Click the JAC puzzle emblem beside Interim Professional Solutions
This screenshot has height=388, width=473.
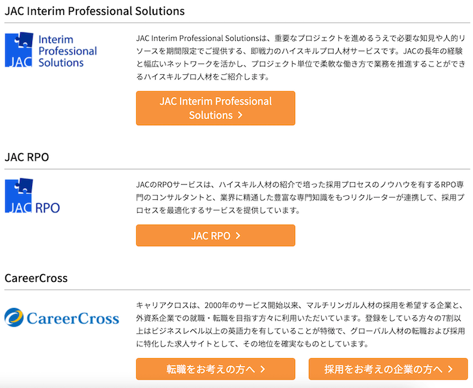tap(18, 50)
